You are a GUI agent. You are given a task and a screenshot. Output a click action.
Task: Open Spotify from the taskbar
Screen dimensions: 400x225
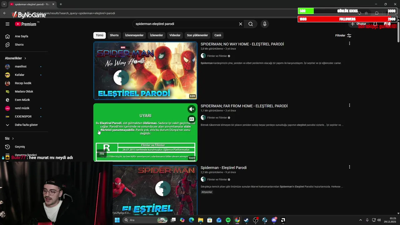[x=228, y=220]
